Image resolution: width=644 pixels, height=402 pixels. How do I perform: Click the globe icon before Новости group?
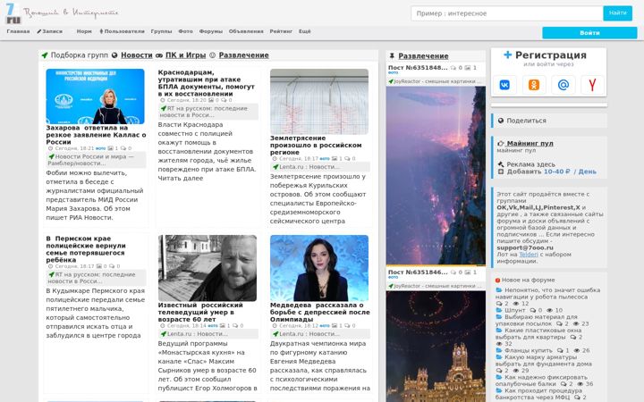(114, 55)
